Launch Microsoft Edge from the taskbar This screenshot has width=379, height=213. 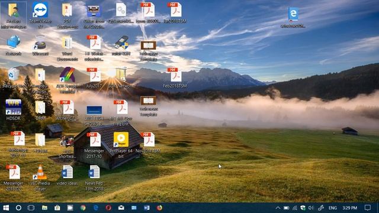pos(96,208)
